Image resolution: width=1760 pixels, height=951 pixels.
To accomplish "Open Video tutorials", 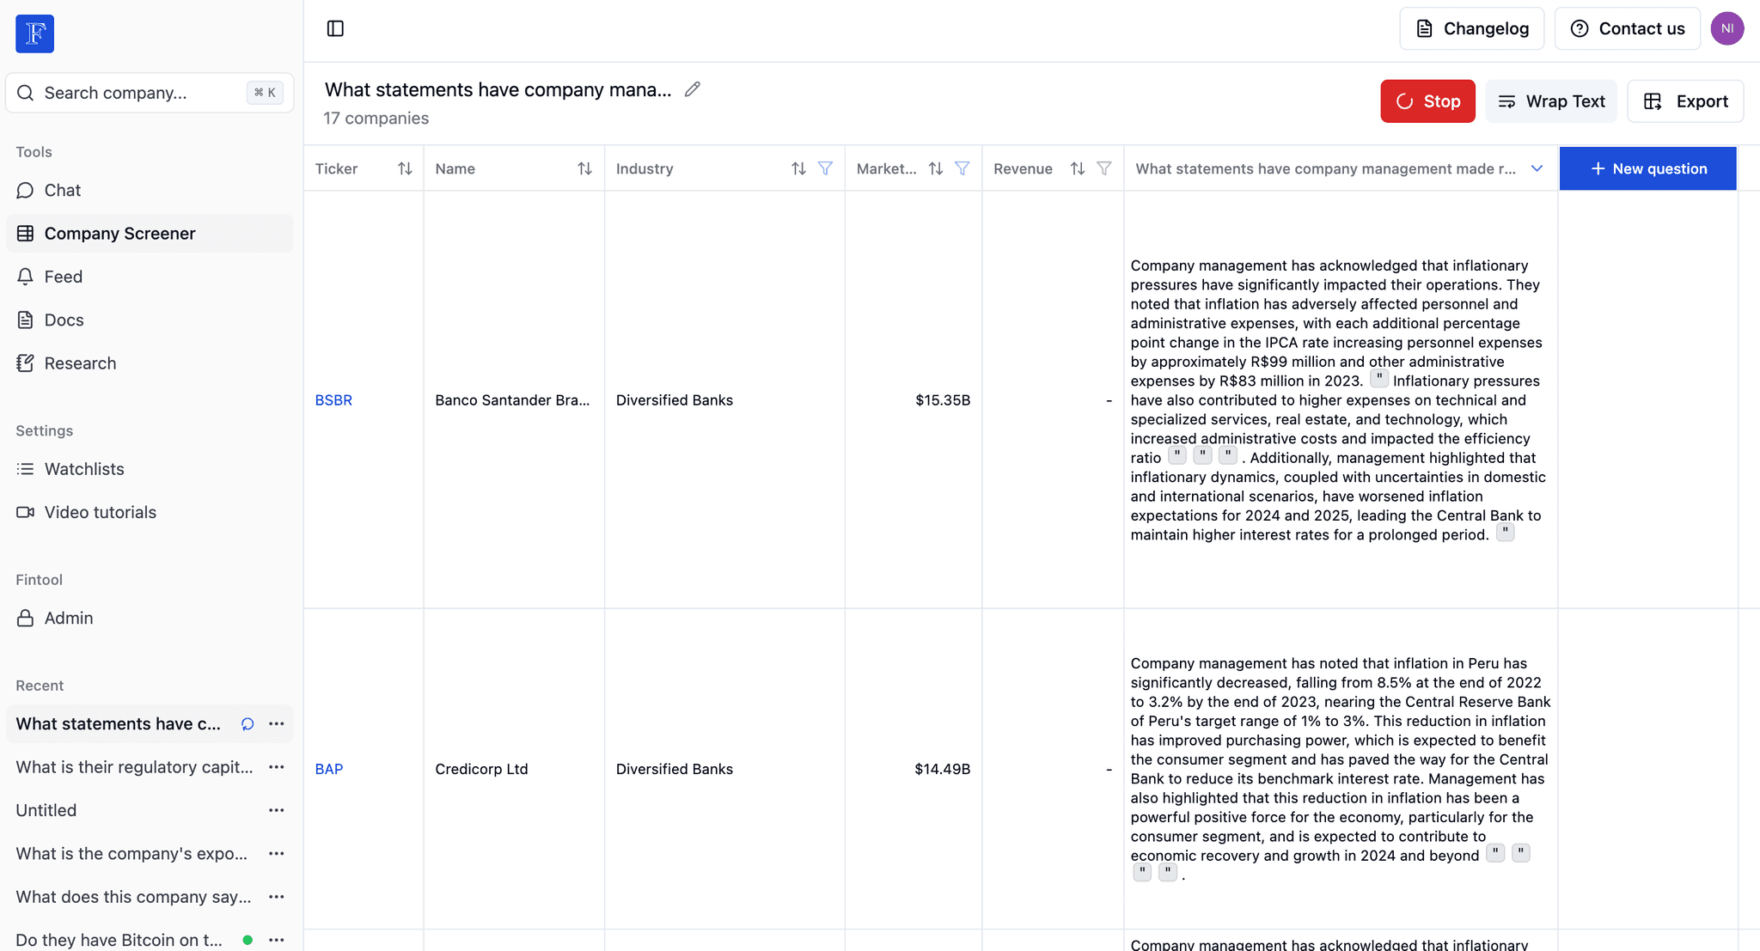I will coord(150,512).
